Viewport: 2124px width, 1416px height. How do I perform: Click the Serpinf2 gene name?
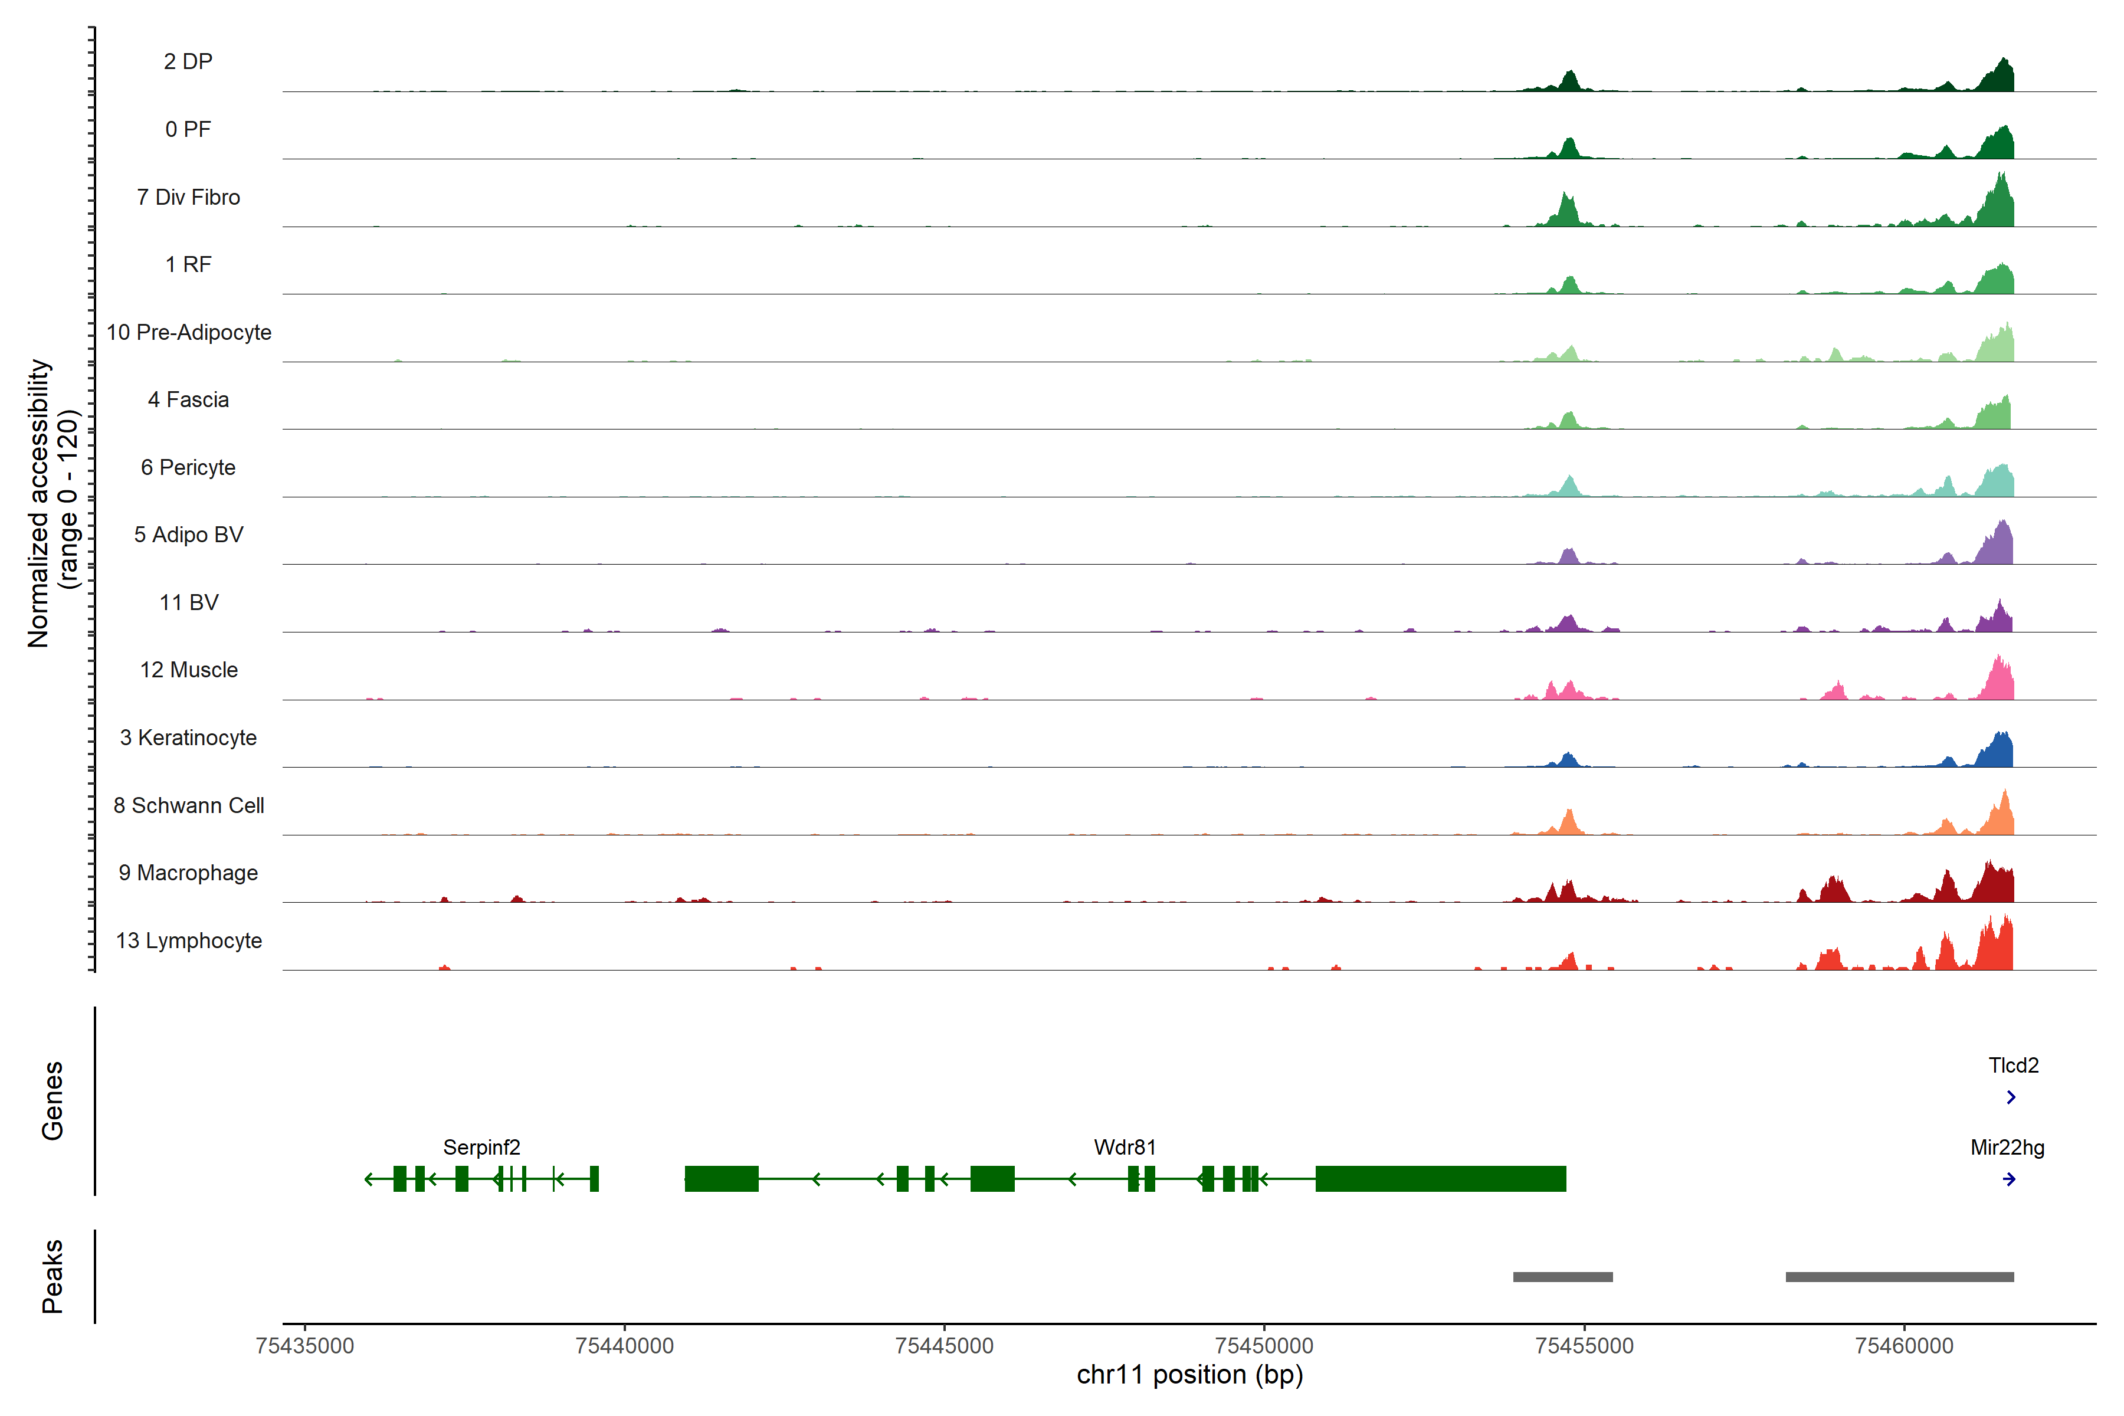click(481, 1147)
